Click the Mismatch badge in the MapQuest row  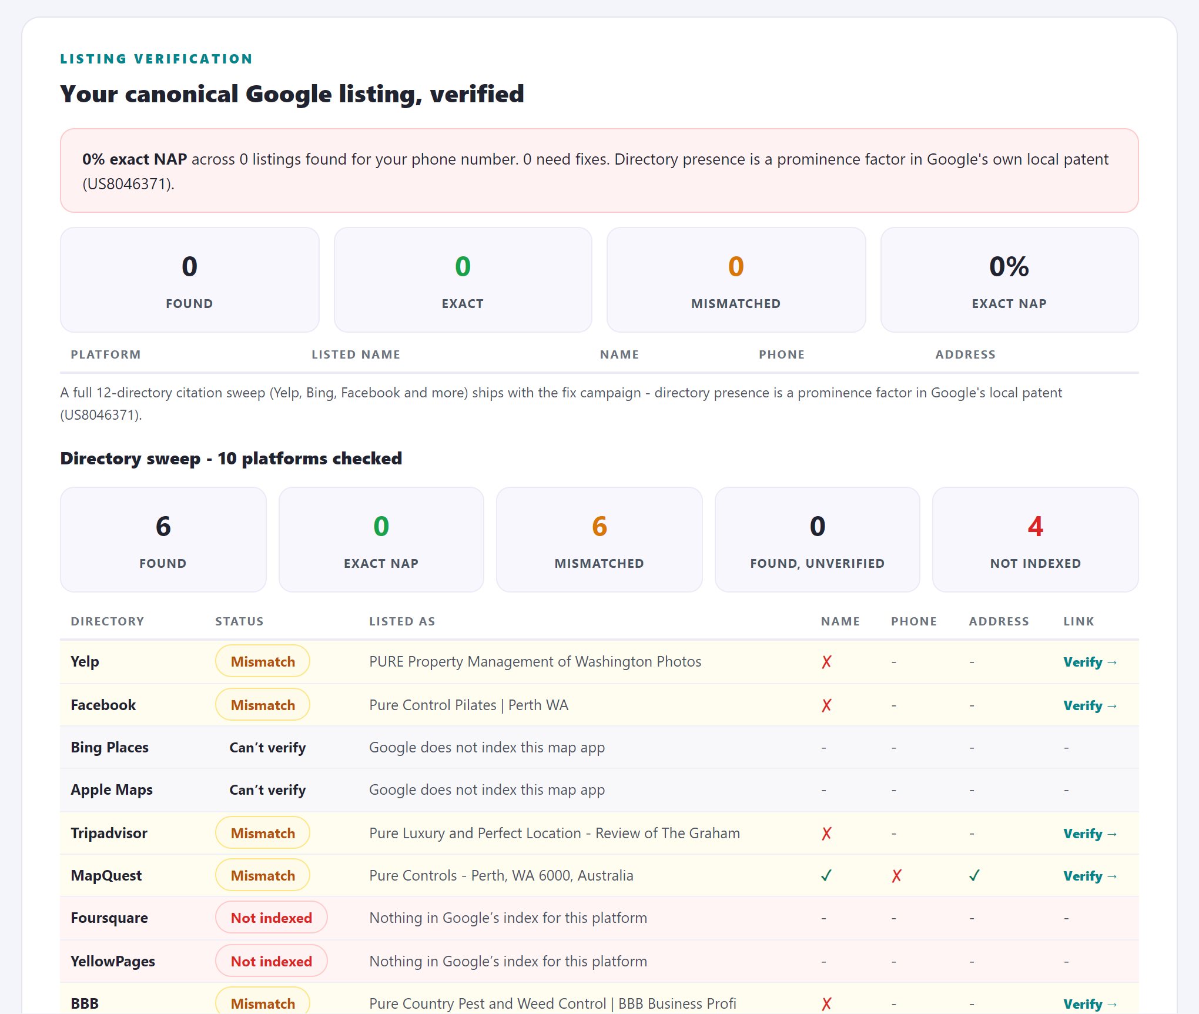[263, 875]
